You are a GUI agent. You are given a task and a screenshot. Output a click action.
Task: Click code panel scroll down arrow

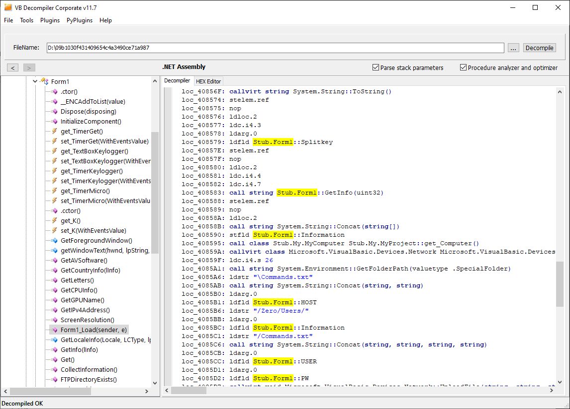pos(560,382)
